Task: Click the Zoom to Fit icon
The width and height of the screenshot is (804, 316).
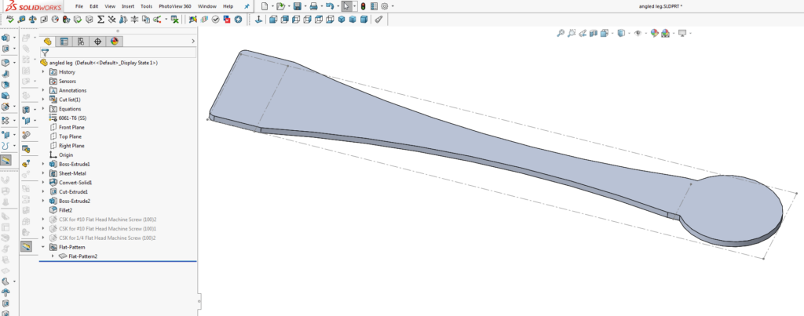Action: coord(561,33)
